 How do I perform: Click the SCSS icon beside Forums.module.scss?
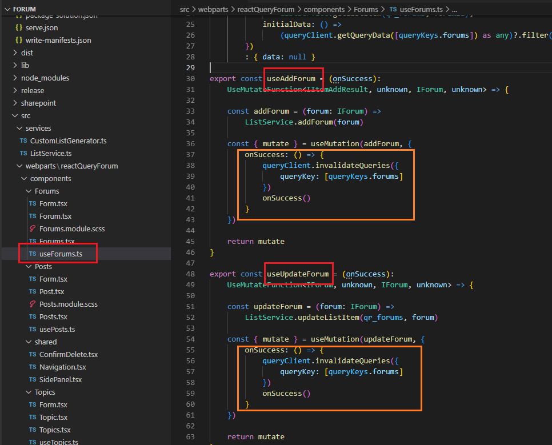33,228
